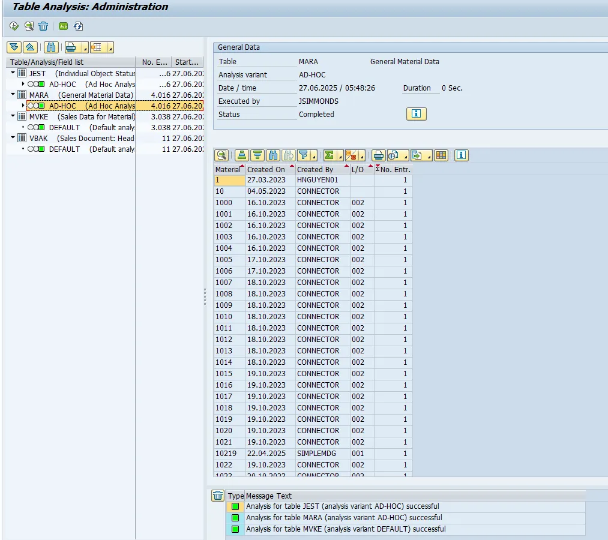Expand the AD-HOC node under JEST
This screenshot has height=540, width=608.
click(23, 84)
